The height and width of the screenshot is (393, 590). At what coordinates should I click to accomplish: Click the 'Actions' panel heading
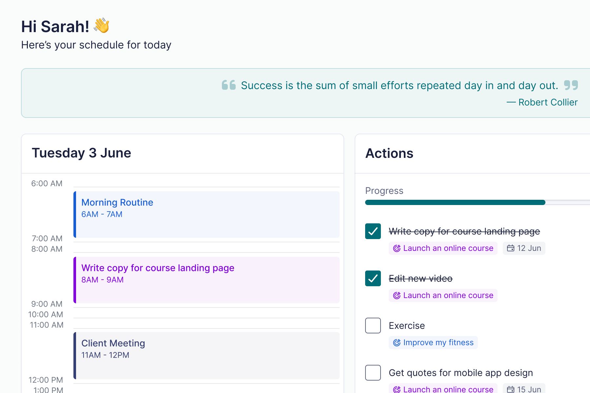click(x=389, y=153)
